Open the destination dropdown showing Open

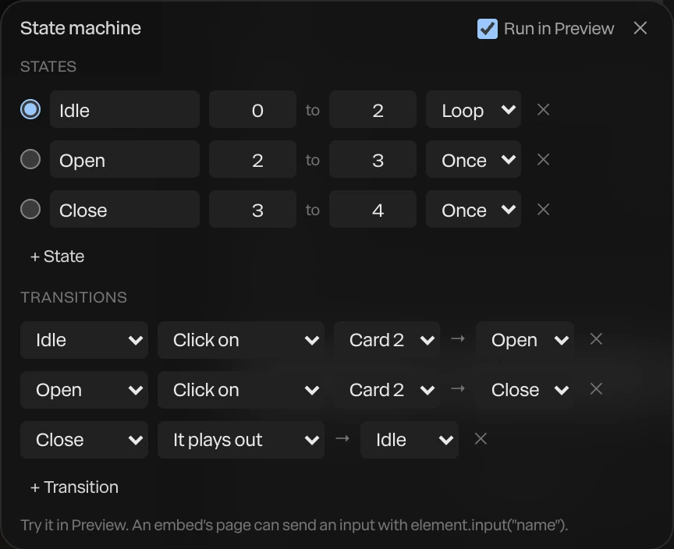click(525, 340)
